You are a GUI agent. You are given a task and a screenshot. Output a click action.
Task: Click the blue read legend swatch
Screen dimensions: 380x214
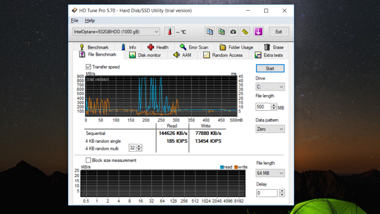pos(222,167)
